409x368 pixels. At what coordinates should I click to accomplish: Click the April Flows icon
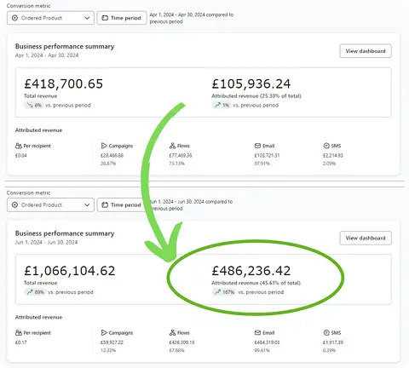(x=172, y=146)
